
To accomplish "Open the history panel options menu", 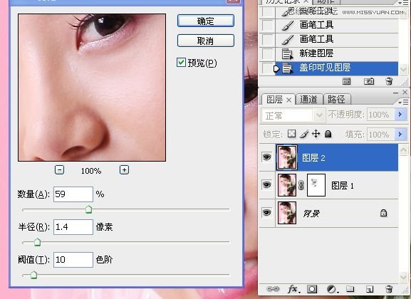I will pos(403,3).
